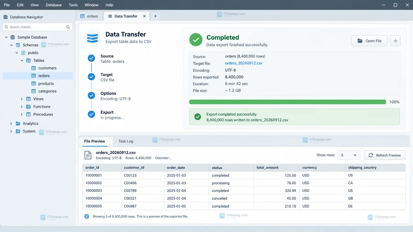The height and width of the screenshot is (232, 413).
Task: Click the order_id column header
Action: tap(102, 168)
